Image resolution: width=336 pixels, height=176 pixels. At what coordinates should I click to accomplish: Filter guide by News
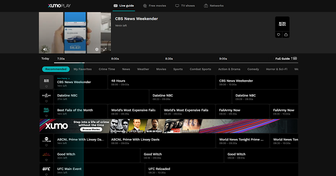point(126,69)
